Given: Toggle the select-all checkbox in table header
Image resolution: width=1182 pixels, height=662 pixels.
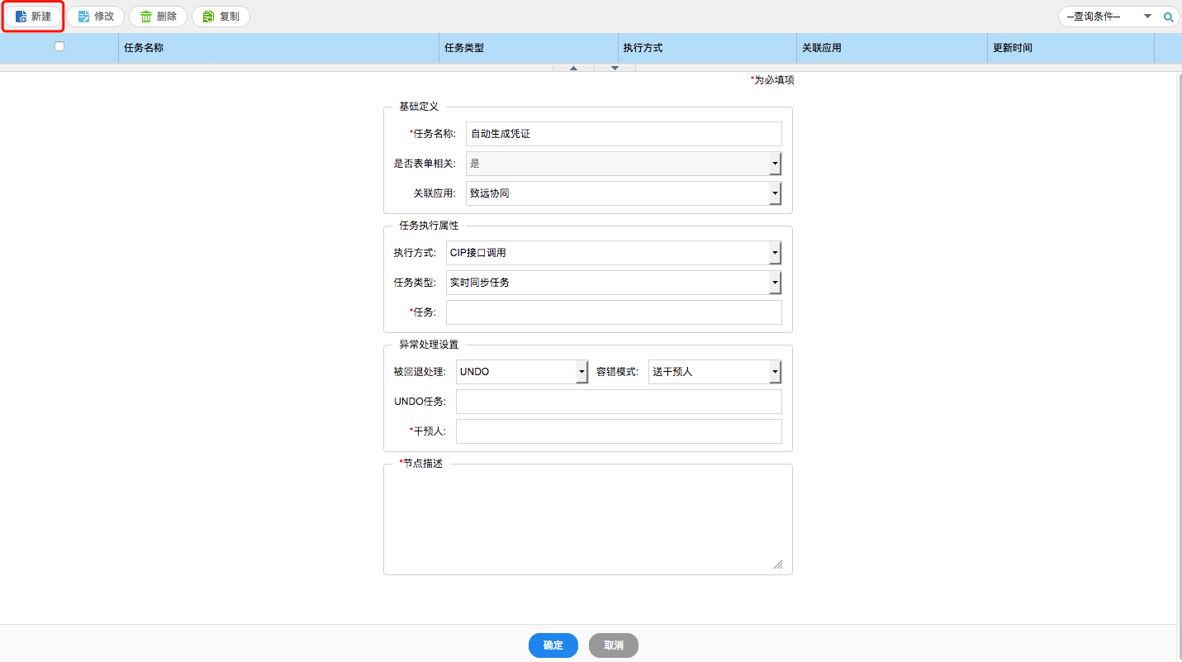Looking at the screenshot, I should coord(59,46).
